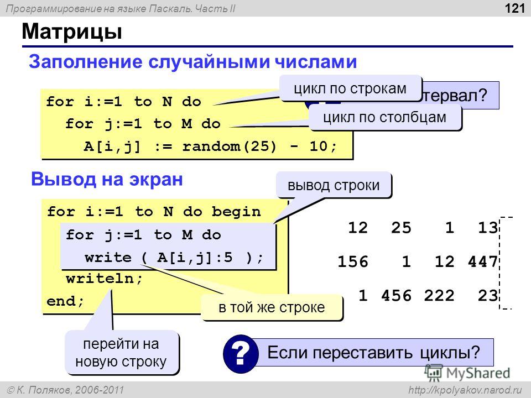The height and width of the screenshot is (398, 531).
Task: Click the partially hidden 'тервал?' box
Action: point(461,95)
